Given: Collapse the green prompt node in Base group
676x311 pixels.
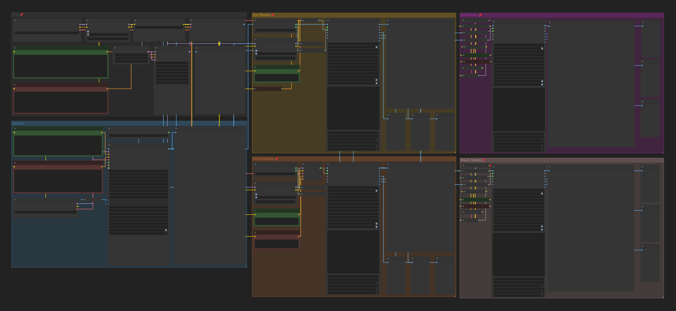Looking at the screenshot, I should click(15, 48).
